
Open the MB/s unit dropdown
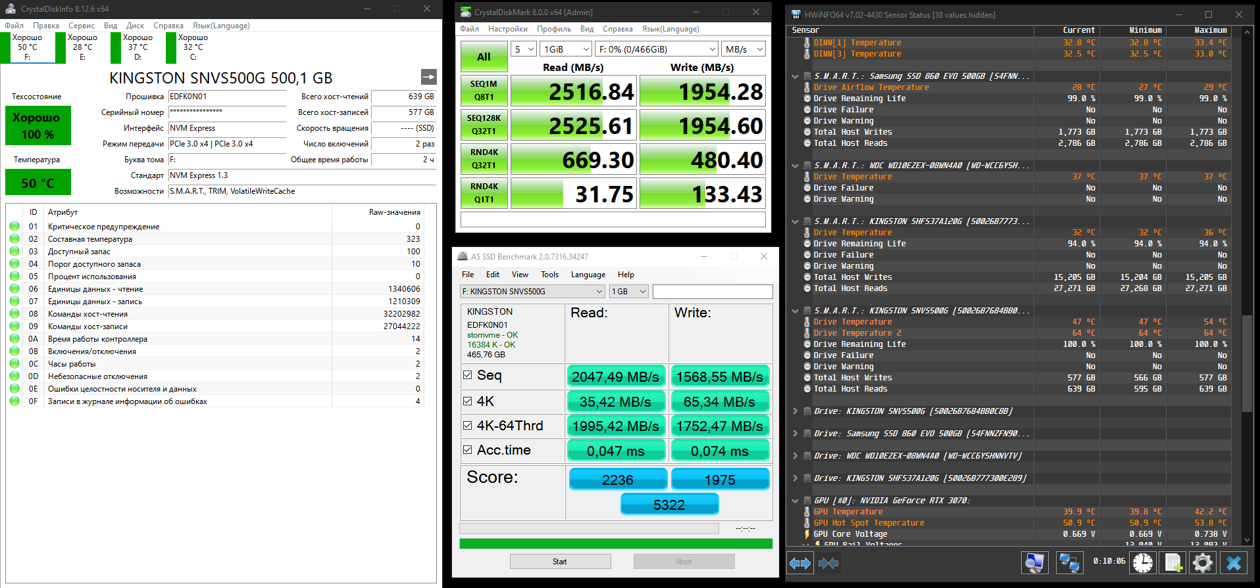pyautogui.click(x=743, y=49)
